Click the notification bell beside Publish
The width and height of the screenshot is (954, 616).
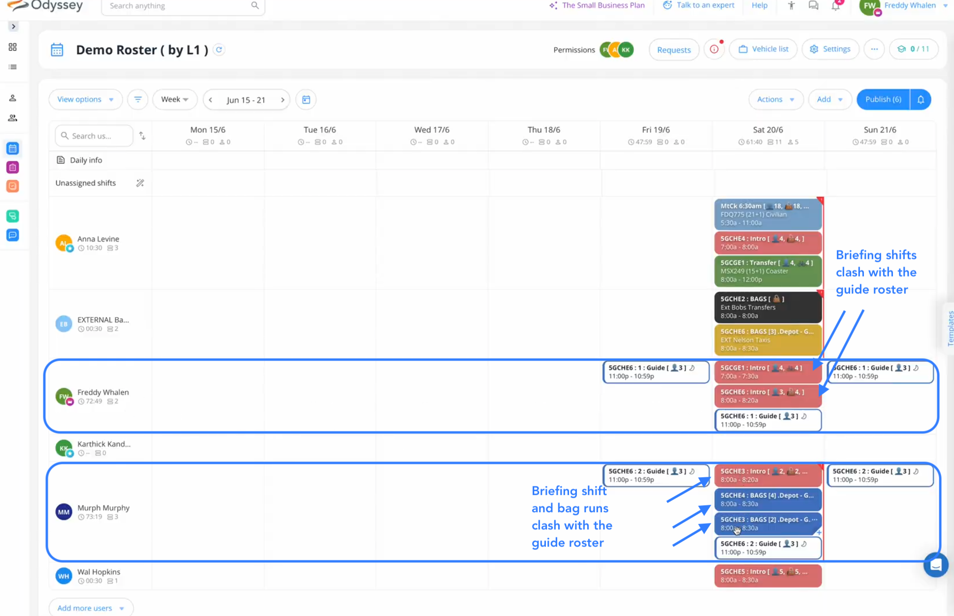921,99
